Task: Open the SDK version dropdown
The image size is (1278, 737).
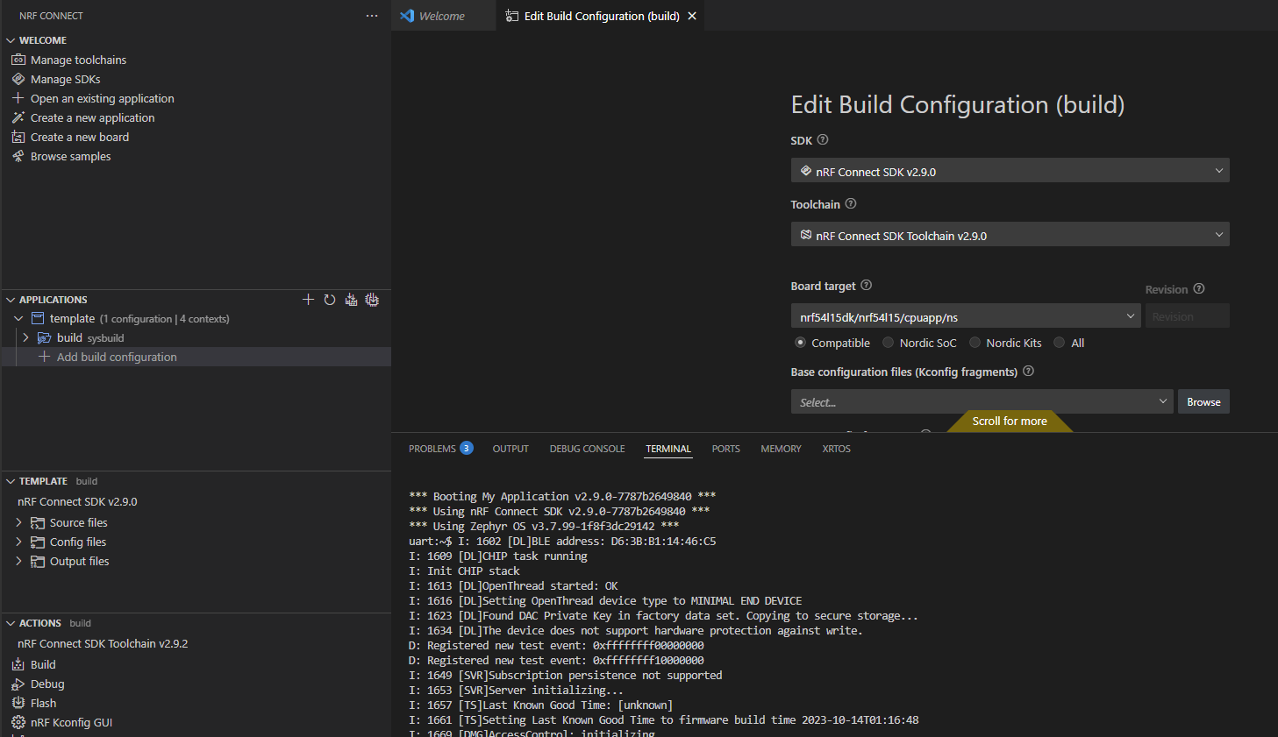Action: (1010, 171)
